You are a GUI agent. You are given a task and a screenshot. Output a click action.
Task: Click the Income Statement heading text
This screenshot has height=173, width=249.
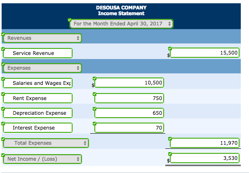click(121, 14)
